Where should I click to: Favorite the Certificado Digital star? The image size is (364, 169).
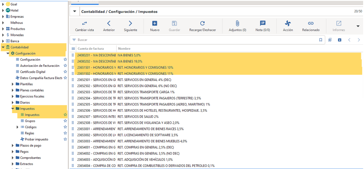[65, 72]
